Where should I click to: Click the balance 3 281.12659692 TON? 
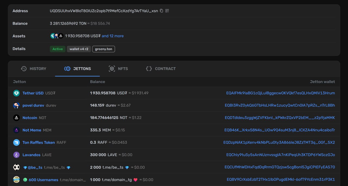pyautogui.click(x=68, y=23)
